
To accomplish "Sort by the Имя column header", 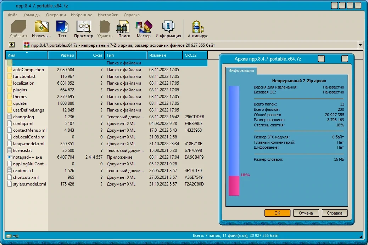I will [x=27, y=55].
